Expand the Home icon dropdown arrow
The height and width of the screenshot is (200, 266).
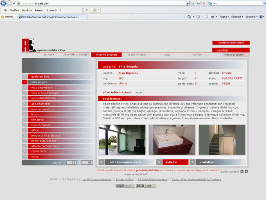tap(193, 17)
